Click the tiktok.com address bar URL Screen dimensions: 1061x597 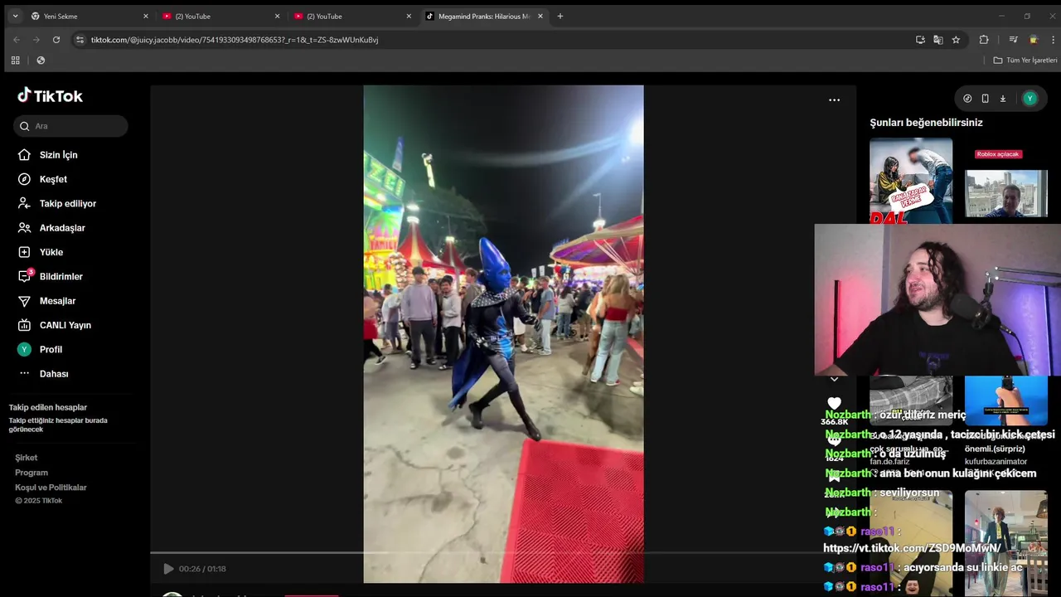pos(235,40)
